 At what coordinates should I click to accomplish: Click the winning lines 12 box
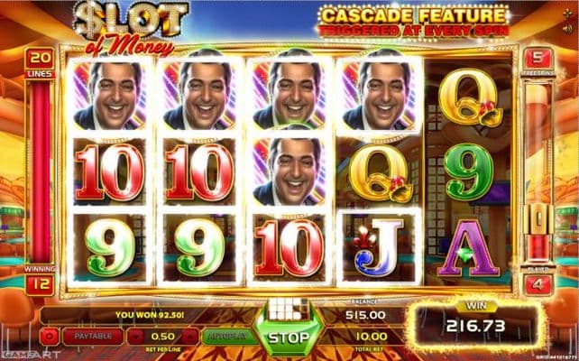pos(40,284)
